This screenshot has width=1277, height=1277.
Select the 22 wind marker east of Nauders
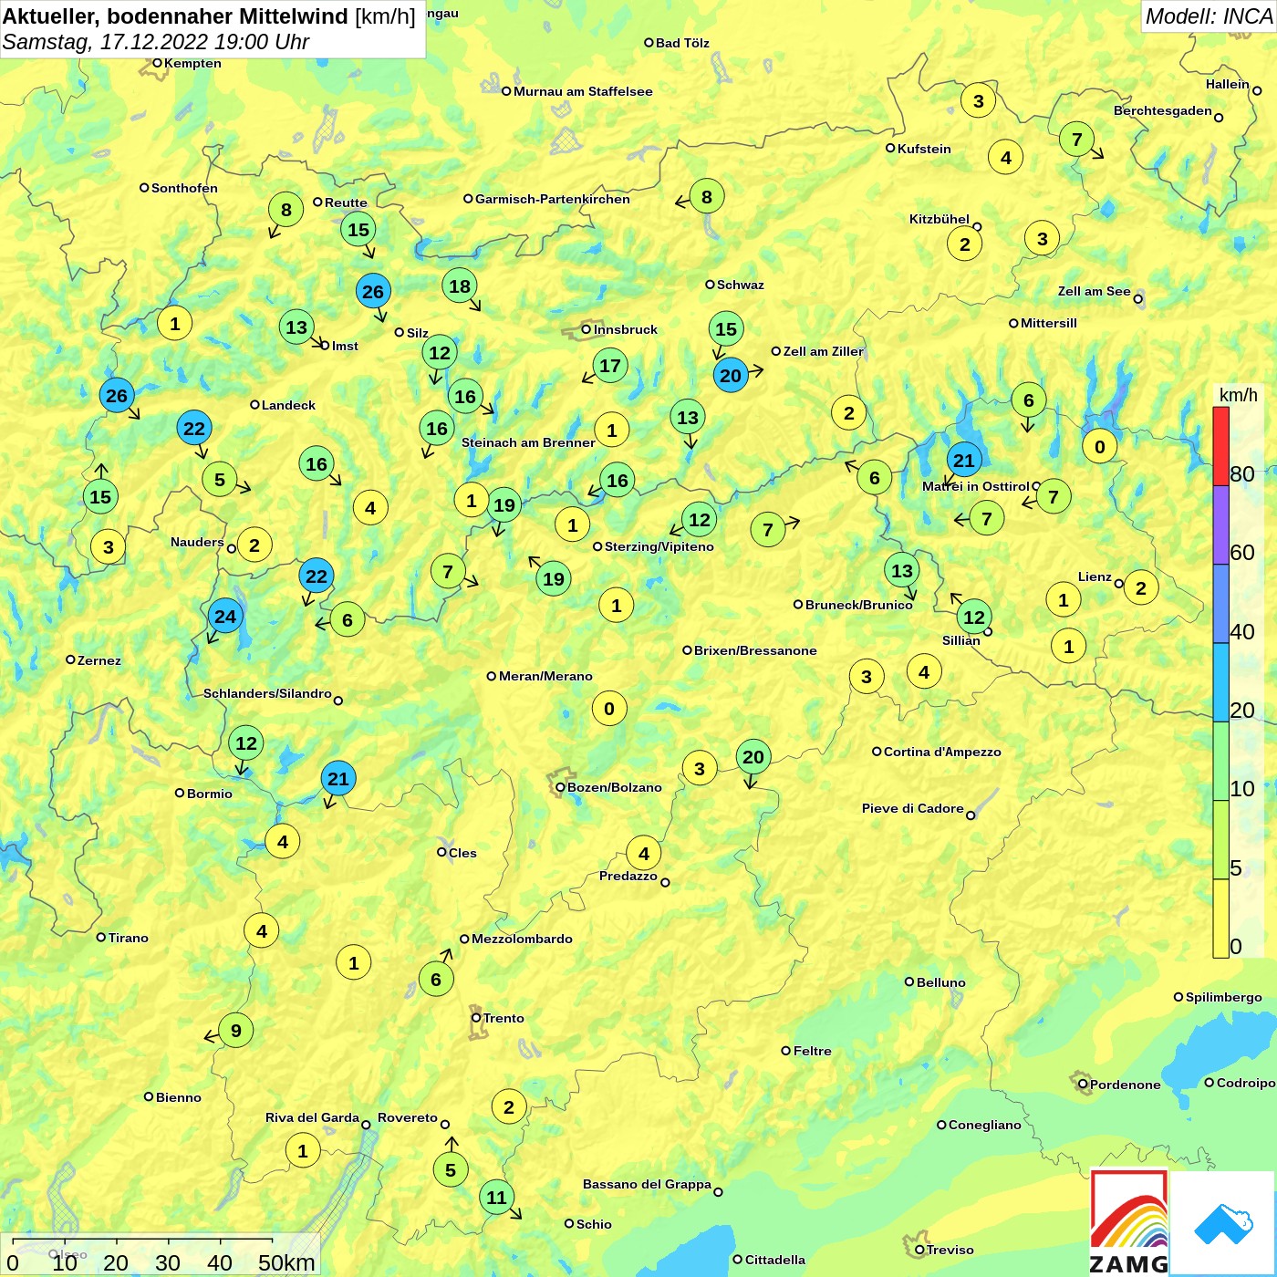click(317, 576)
